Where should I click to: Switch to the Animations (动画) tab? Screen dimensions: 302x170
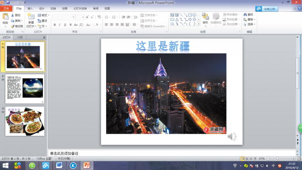pos(65,8)
